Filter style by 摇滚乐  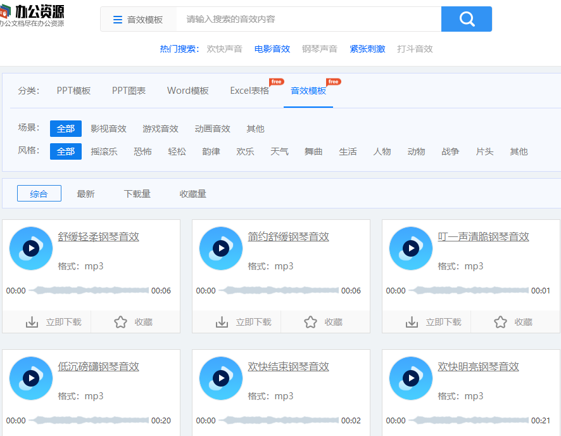(104, 151)
